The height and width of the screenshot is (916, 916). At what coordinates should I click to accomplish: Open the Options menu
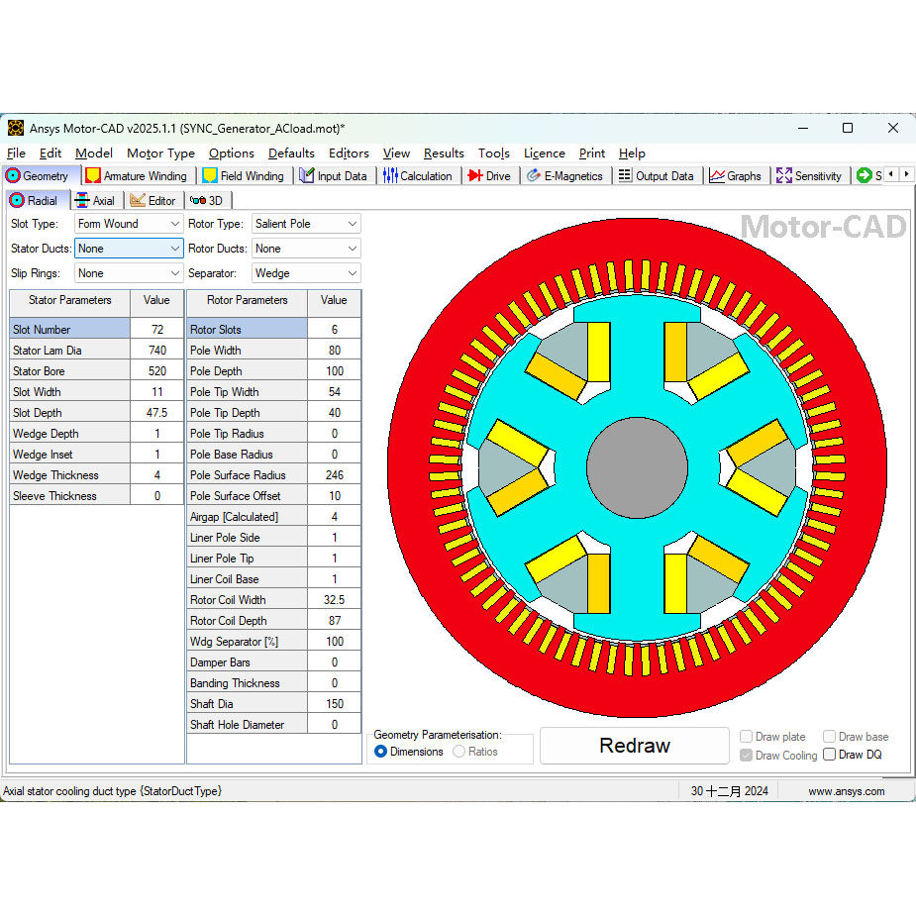232,153
